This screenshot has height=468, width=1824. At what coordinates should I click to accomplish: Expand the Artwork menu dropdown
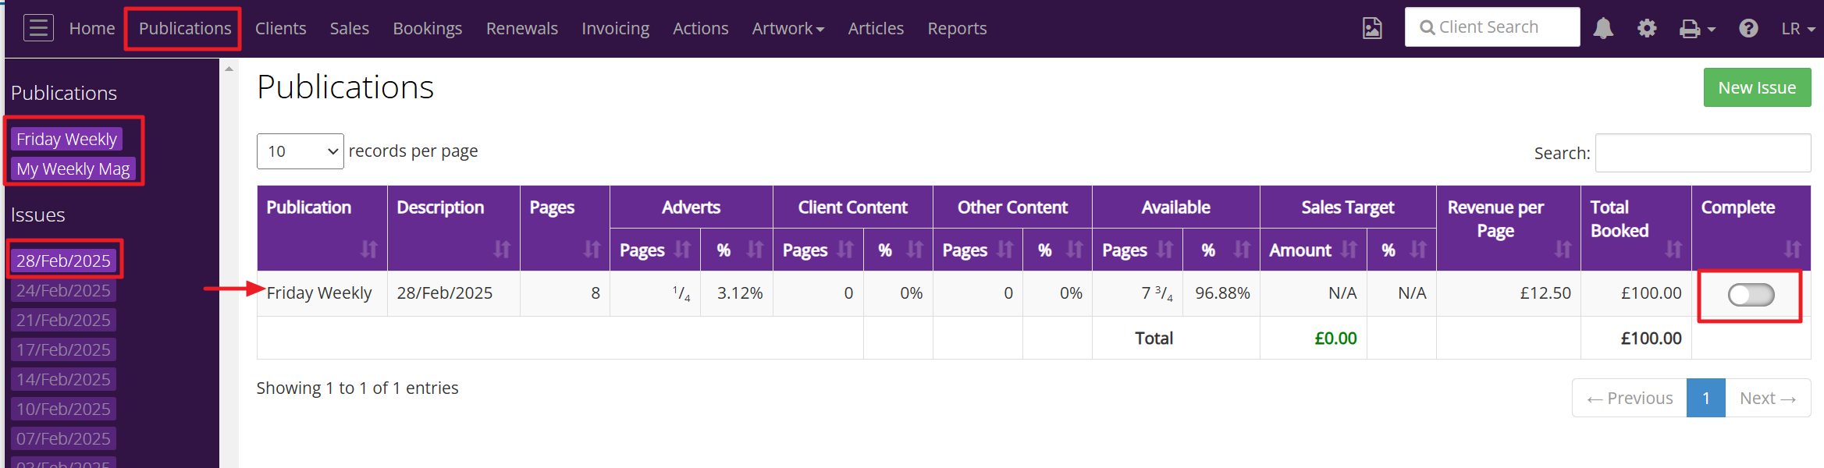coord(788,29)
